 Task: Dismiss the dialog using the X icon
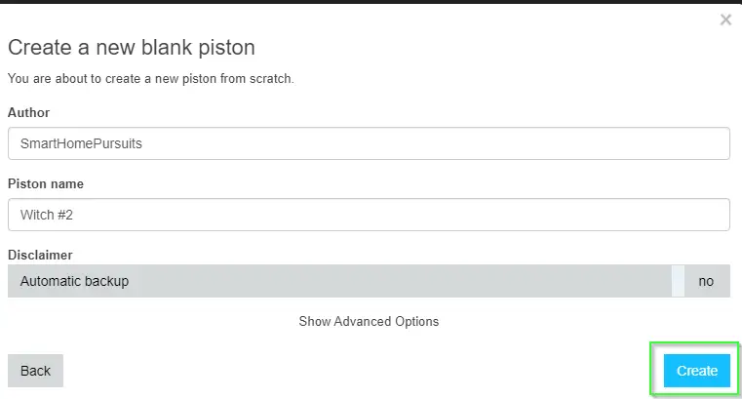point(725,20)
